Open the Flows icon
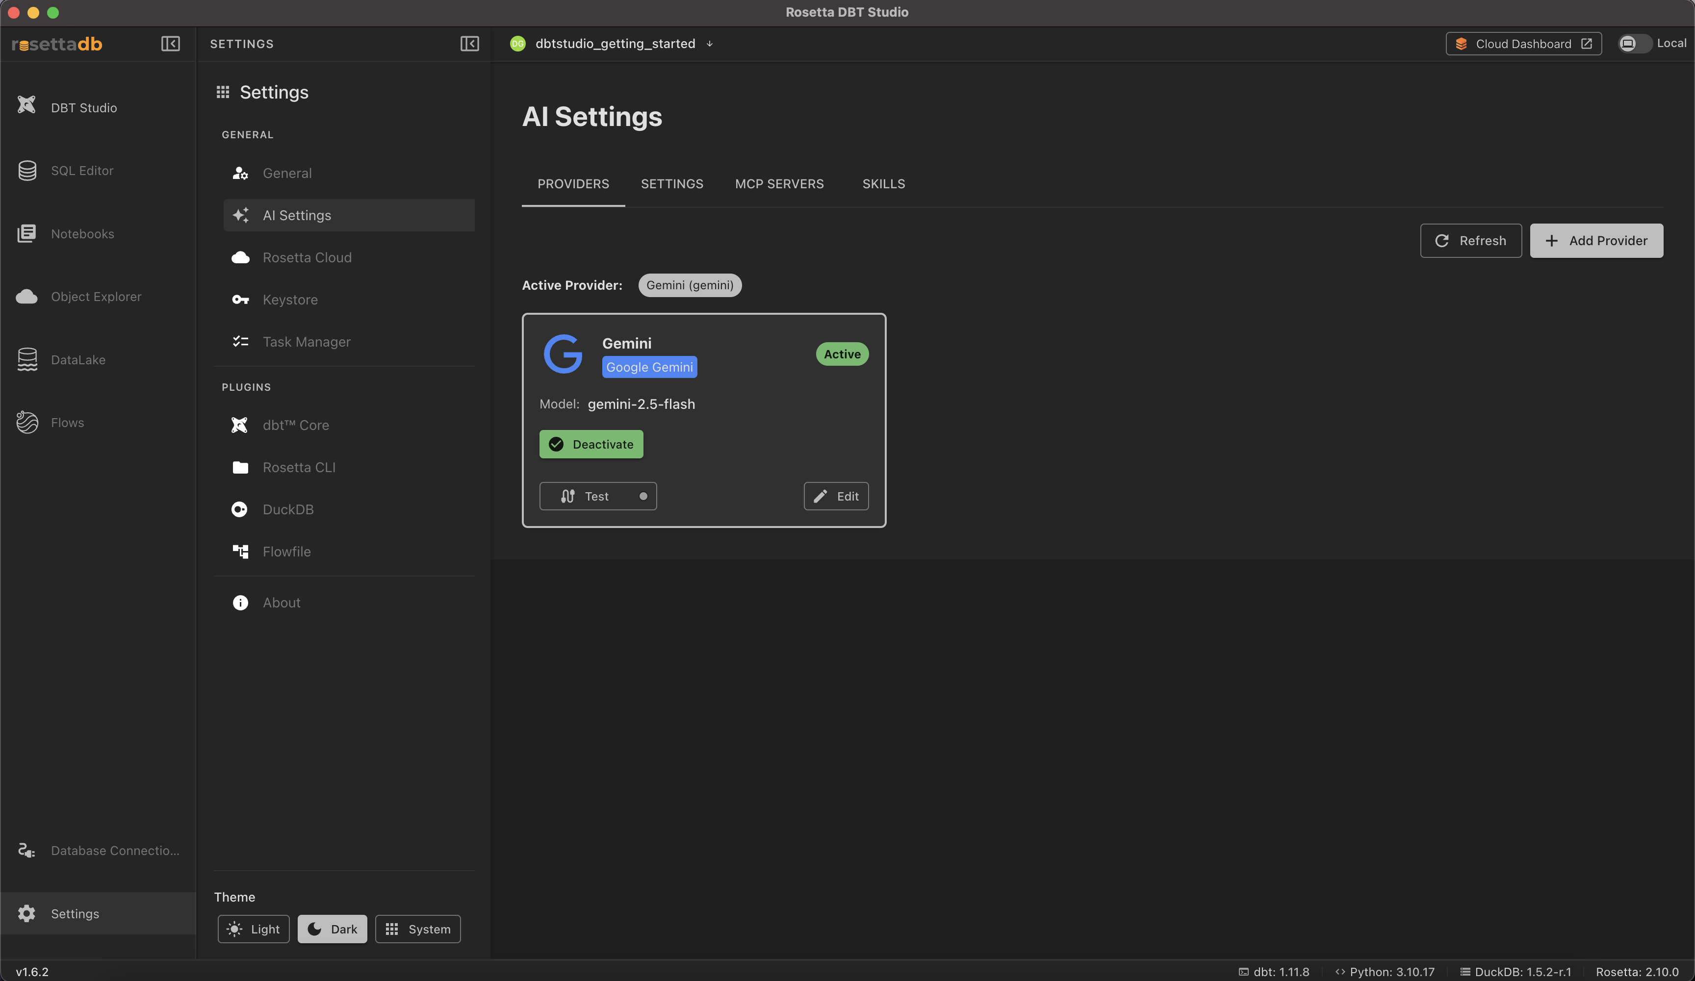Viewport: 1695px width, 981px height. tap(27, 422)
